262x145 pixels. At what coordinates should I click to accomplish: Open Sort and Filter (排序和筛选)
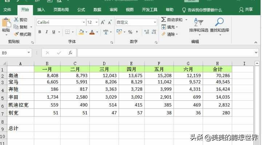199,26
